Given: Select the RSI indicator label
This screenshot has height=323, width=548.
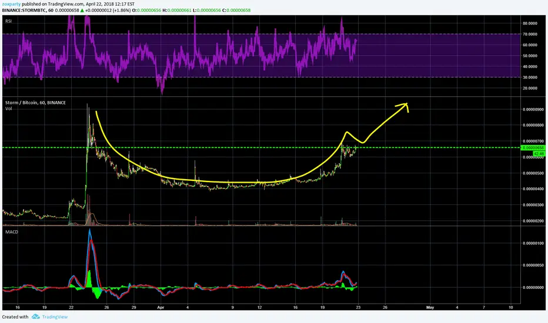Looking at the screenshot, I should [x=8, y=21].
